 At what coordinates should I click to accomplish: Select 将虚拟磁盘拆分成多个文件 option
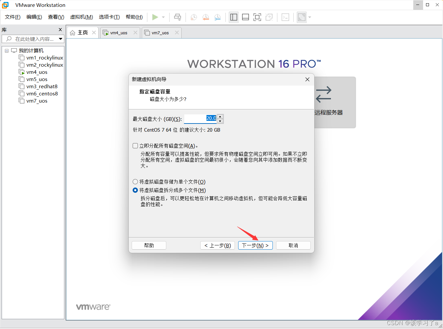135,190
